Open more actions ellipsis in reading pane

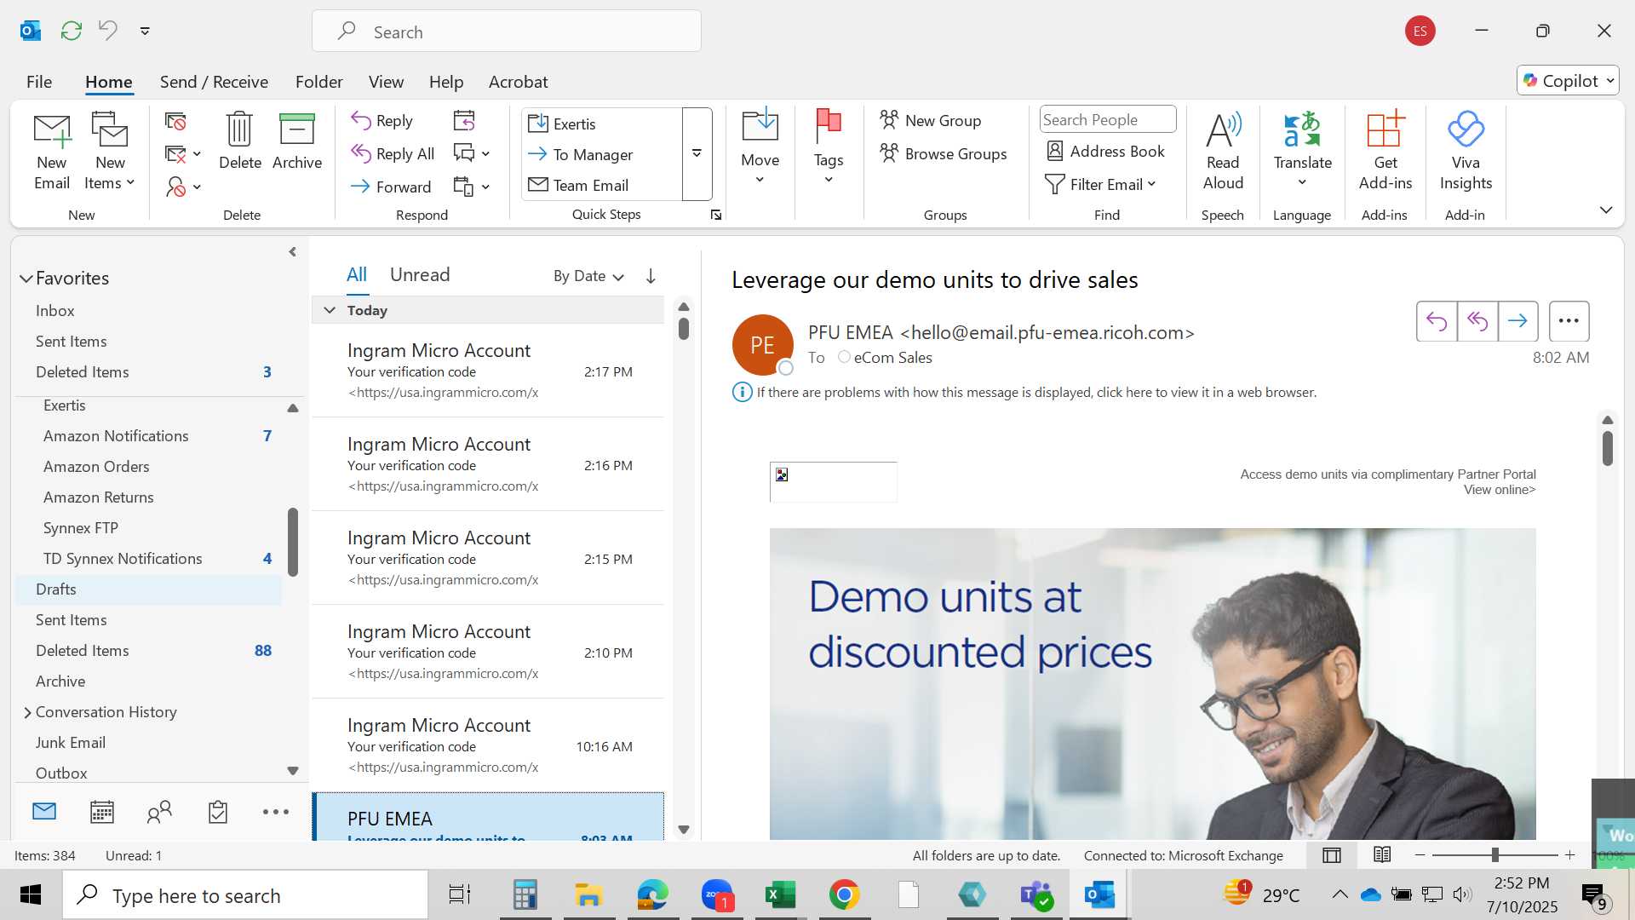tap(1569, 321)
